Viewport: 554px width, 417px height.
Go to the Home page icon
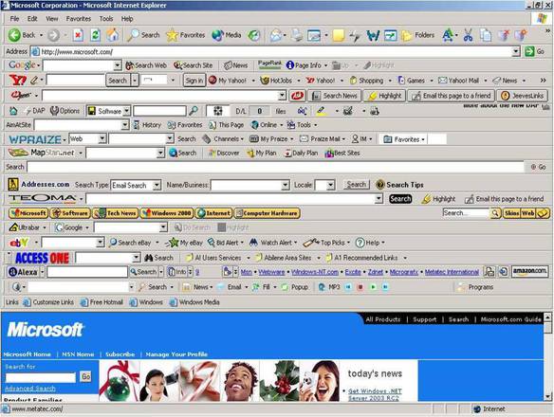click(113, 35)
